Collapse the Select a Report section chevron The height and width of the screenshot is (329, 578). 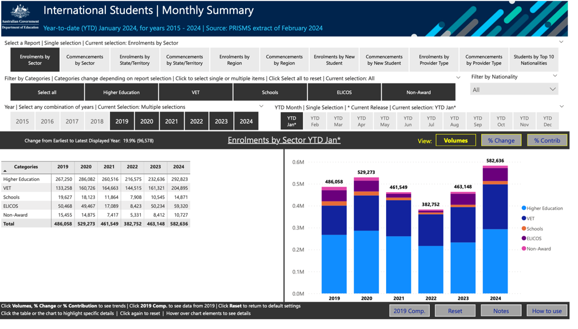[x=561, y=42]
